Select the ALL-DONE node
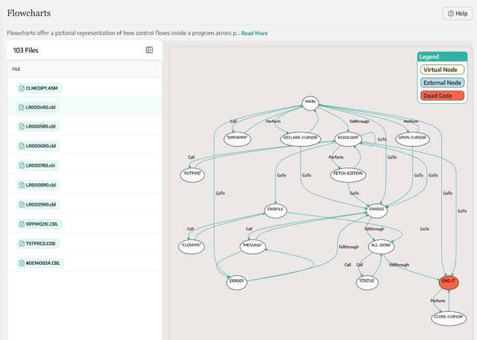477x340 pixels. (x=381, y=245)
